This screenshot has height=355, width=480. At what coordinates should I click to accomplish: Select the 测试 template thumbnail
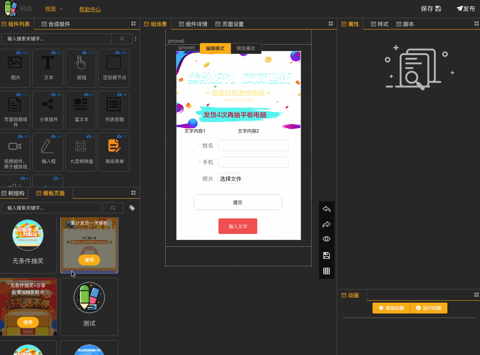89,298
